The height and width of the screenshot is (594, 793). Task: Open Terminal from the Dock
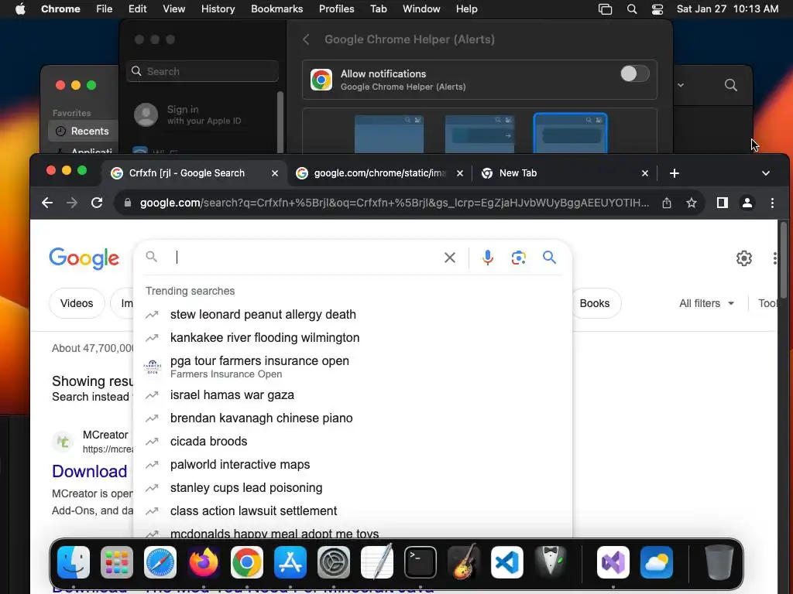point(421,562)
